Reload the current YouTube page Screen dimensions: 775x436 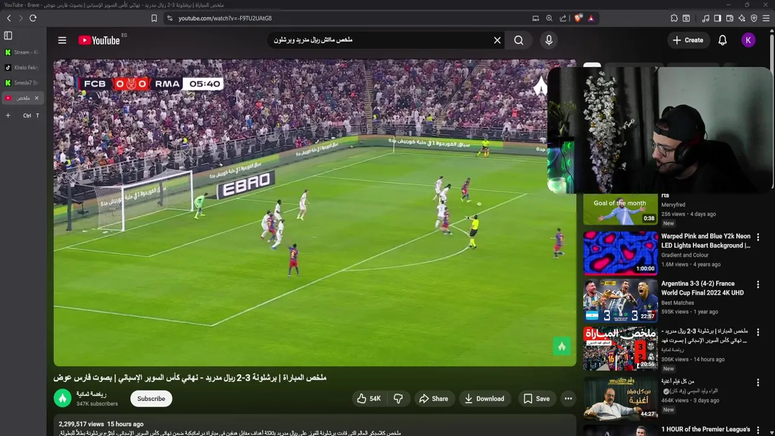click(x=33, y=18)
